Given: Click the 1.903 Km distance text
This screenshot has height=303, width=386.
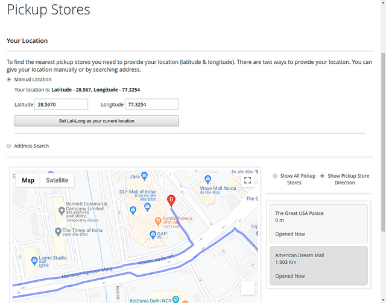Looking at the screenshot, I should (286, 262).
